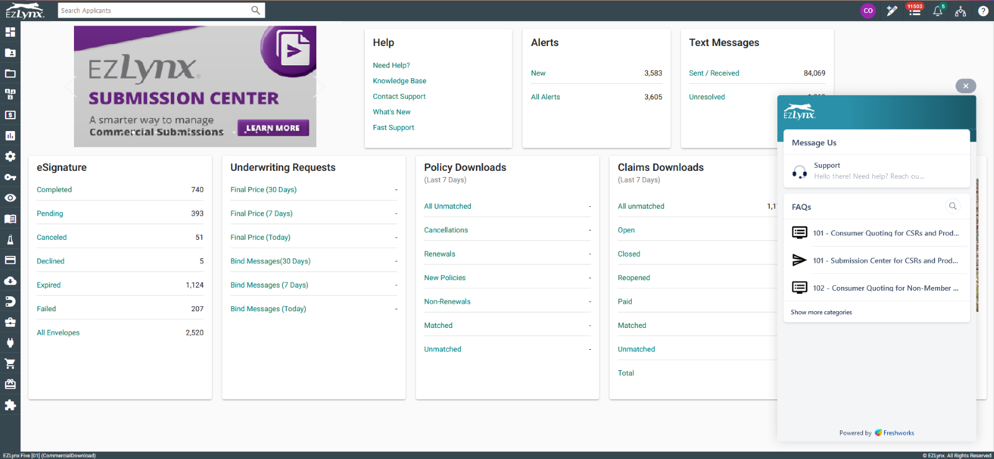994x459 pixels.
Task: Click the dollar sign icon in sidebar
Action: [10, 115]
